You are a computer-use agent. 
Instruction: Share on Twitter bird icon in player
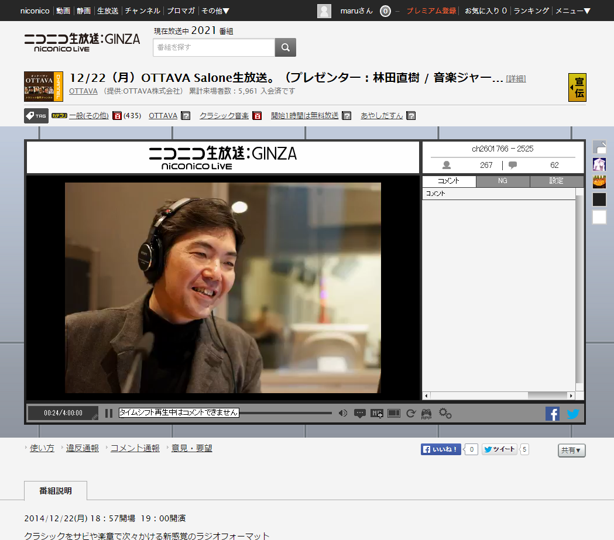pyautogui.click(x=573, y=414)
